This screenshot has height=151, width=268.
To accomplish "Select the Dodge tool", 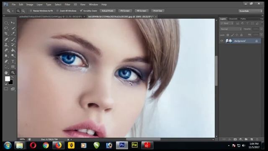I will pos(13,56).
